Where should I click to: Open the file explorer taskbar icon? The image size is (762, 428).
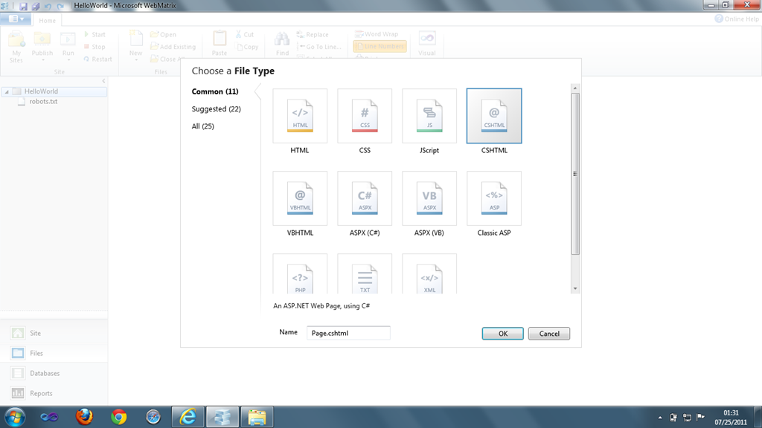(257, 417)
